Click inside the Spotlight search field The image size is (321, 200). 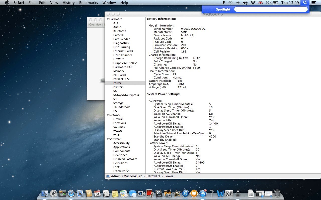(271, 9)
